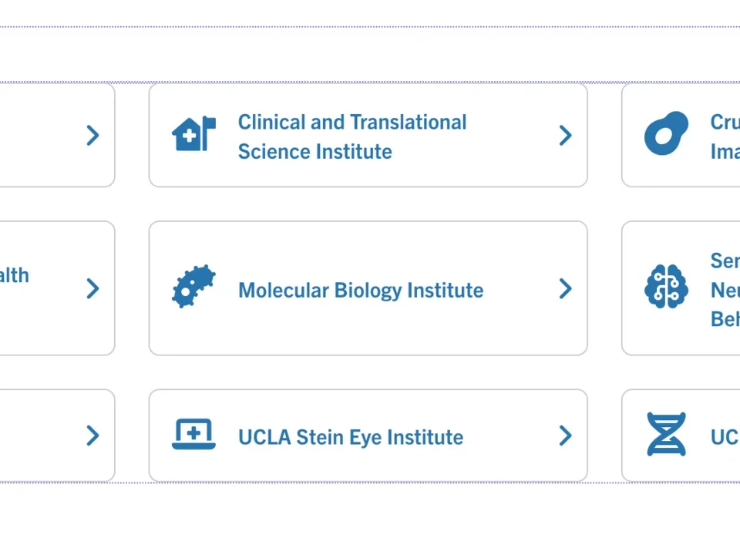The height and width of the screenshot is (555, 740).
Task: Open the UCLA Stein Eye Institute link
Action: (x=350, y=436)
